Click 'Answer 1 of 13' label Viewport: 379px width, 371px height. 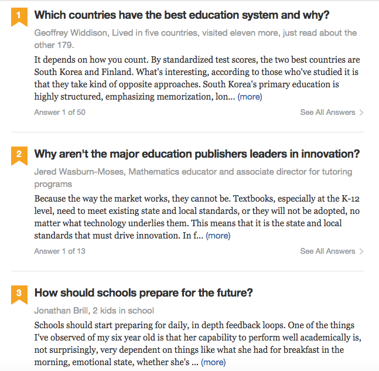[x=60, y=251]
